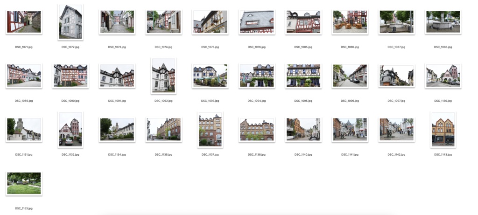Click the file name DSC_1132.jpg
478x215 pixels.
70,155
